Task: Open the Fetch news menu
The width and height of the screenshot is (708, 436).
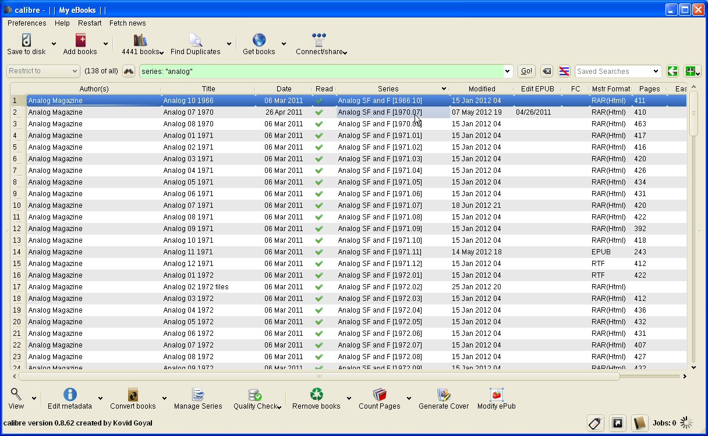Action: (128, 23)
